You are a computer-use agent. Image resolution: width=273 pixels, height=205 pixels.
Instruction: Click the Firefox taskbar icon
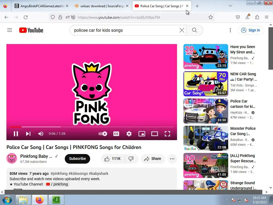coord(40,200)
